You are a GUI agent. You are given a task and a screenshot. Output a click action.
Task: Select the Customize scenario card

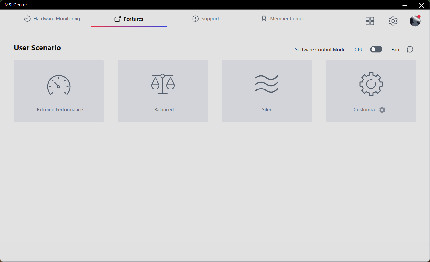click(371, 91)
